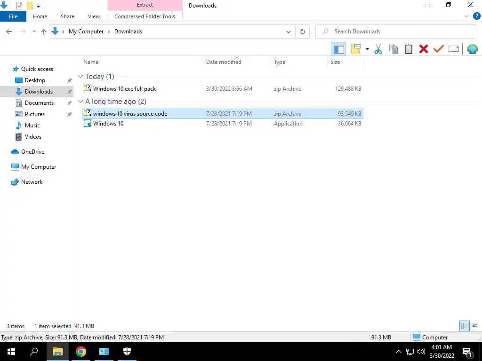The width and height of the screenshot is (482, 361).
Task: Open the File ribbon tab
Action: coord(13,16)
